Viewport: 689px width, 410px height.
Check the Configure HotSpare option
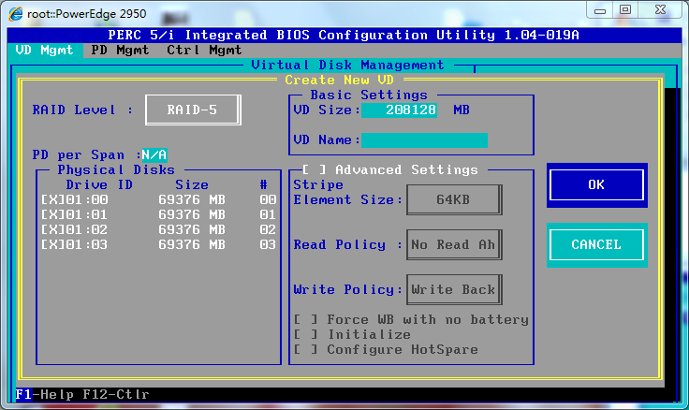click(306, 349)
